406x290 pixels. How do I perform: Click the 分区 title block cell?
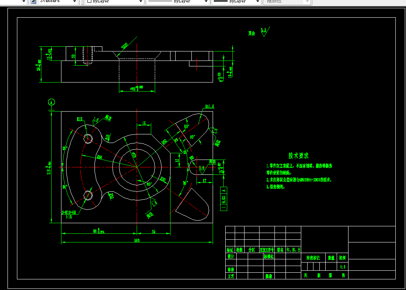[x=252, y=250]
